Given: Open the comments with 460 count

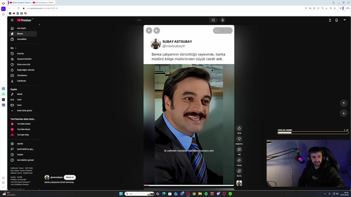Looking at the screenshot, I should (239, 149).
